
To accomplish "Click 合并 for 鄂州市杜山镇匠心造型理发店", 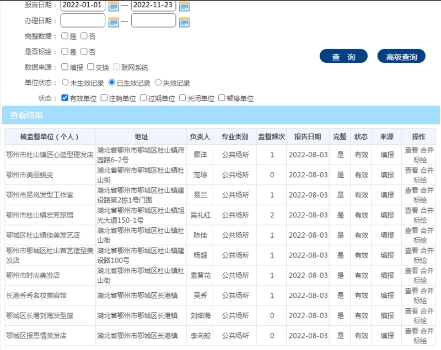I will pos(427,150).
